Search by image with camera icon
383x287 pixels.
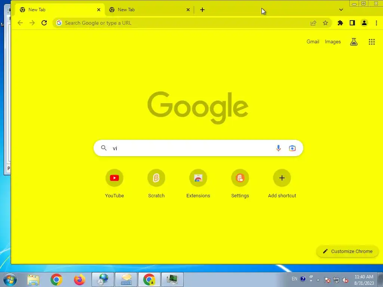tap(292, 148)
